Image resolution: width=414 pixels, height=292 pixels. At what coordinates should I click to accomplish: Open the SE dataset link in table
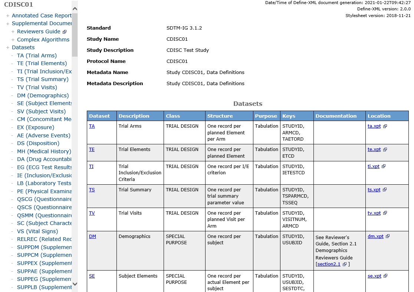92,276
